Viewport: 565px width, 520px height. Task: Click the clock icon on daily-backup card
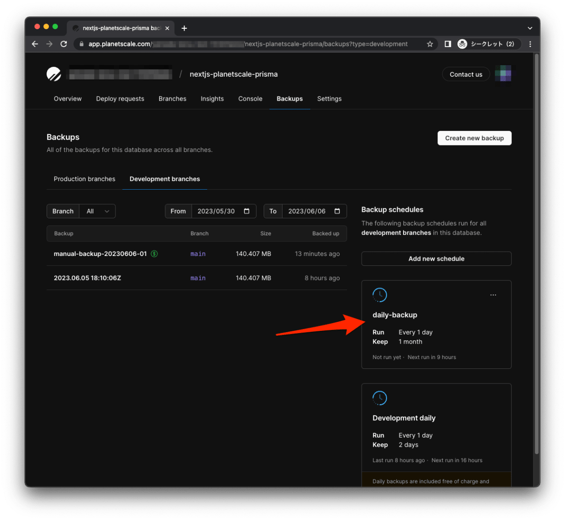[379, 295]
